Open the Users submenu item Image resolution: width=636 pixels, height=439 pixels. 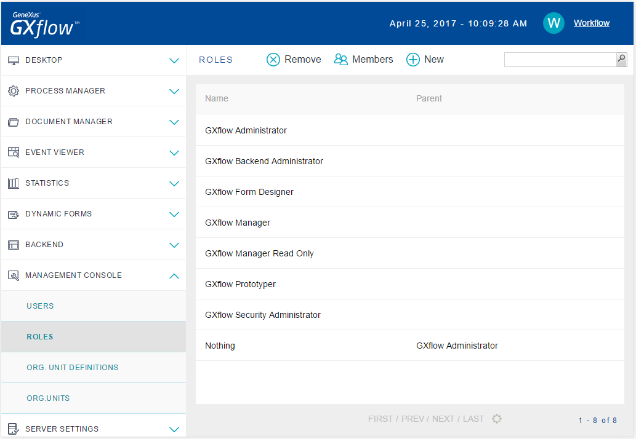tap(94, 306)
